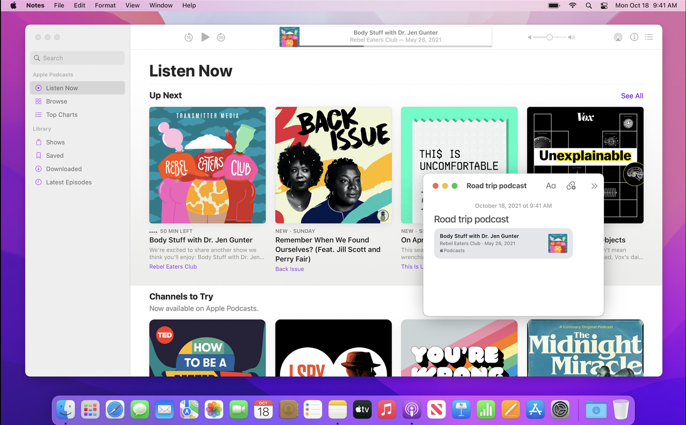
Task: Open You're Wrong About channel artwork
Action: pyautogui.click(x=459, y=348)
